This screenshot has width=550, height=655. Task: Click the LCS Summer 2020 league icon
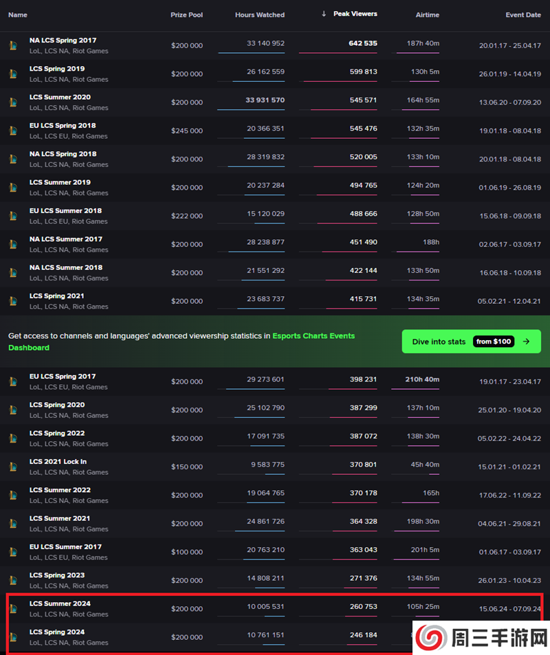pyautogui.click(x=13, y=102)
